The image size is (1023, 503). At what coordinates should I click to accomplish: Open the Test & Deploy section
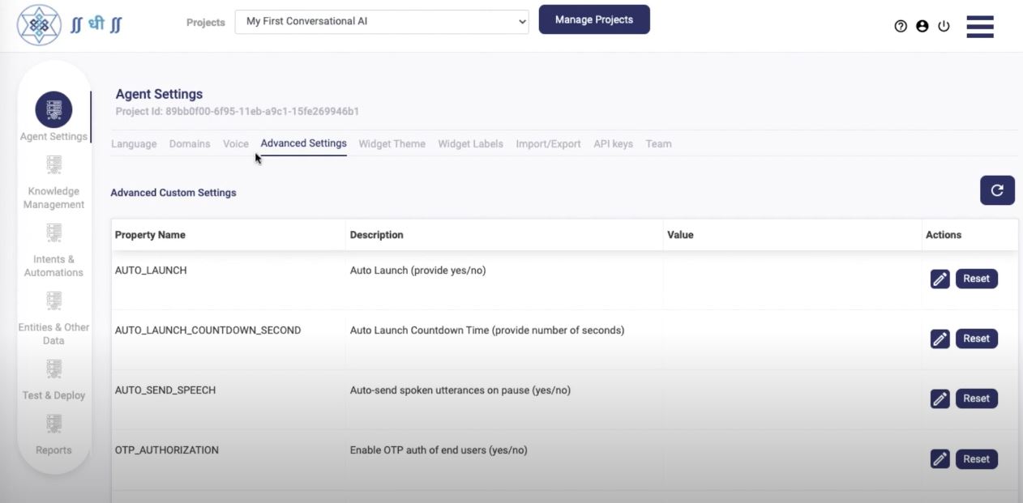[54, 370]
